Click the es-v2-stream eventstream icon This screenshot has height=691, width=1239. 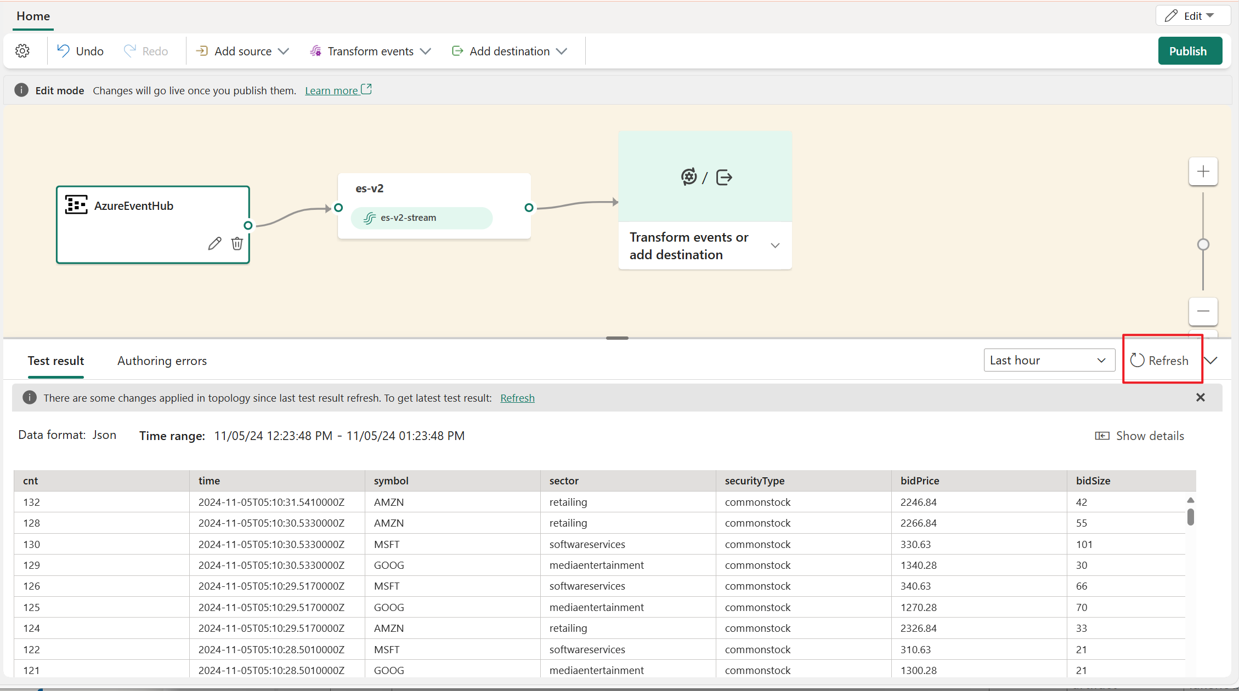(x=370, y=217)
